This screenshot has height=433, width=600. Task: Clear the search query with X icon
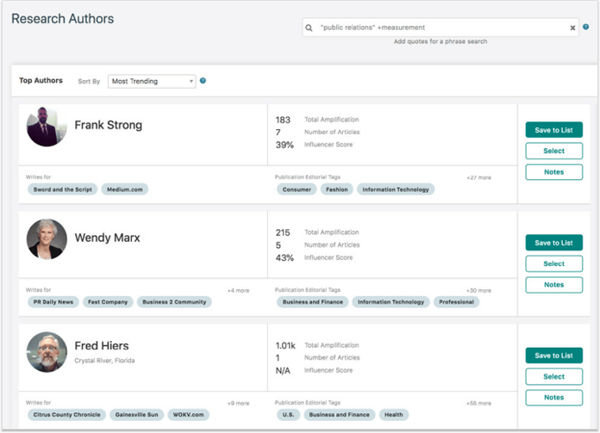[572, 28]
